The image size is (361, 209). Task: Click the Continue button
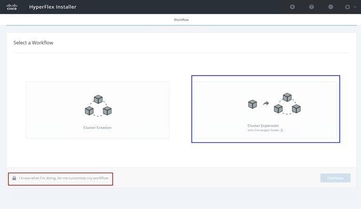pyautogui.click(x=336, y=178)
